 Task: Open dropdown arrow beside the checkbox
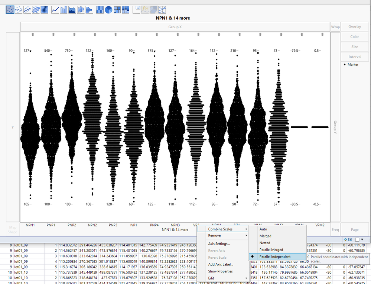point(362,240)
